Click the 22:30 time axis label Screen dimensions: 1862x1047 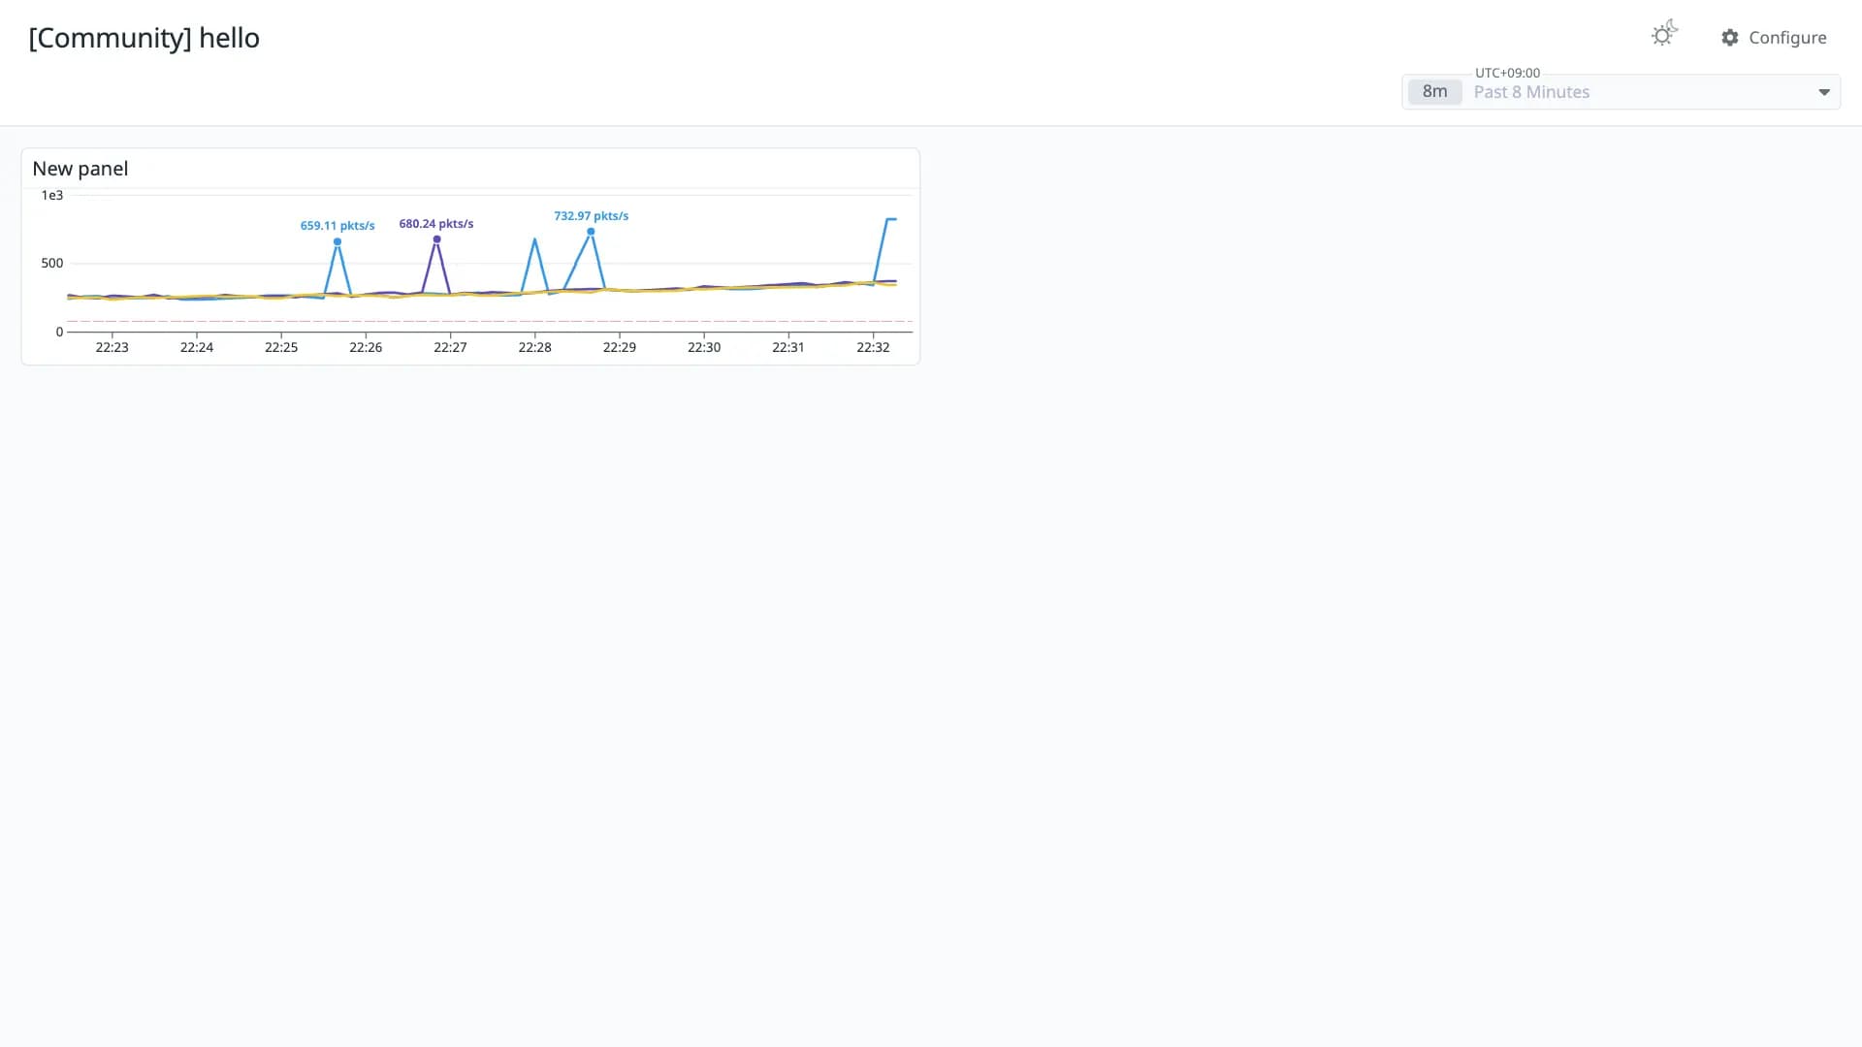coord(704,347)
